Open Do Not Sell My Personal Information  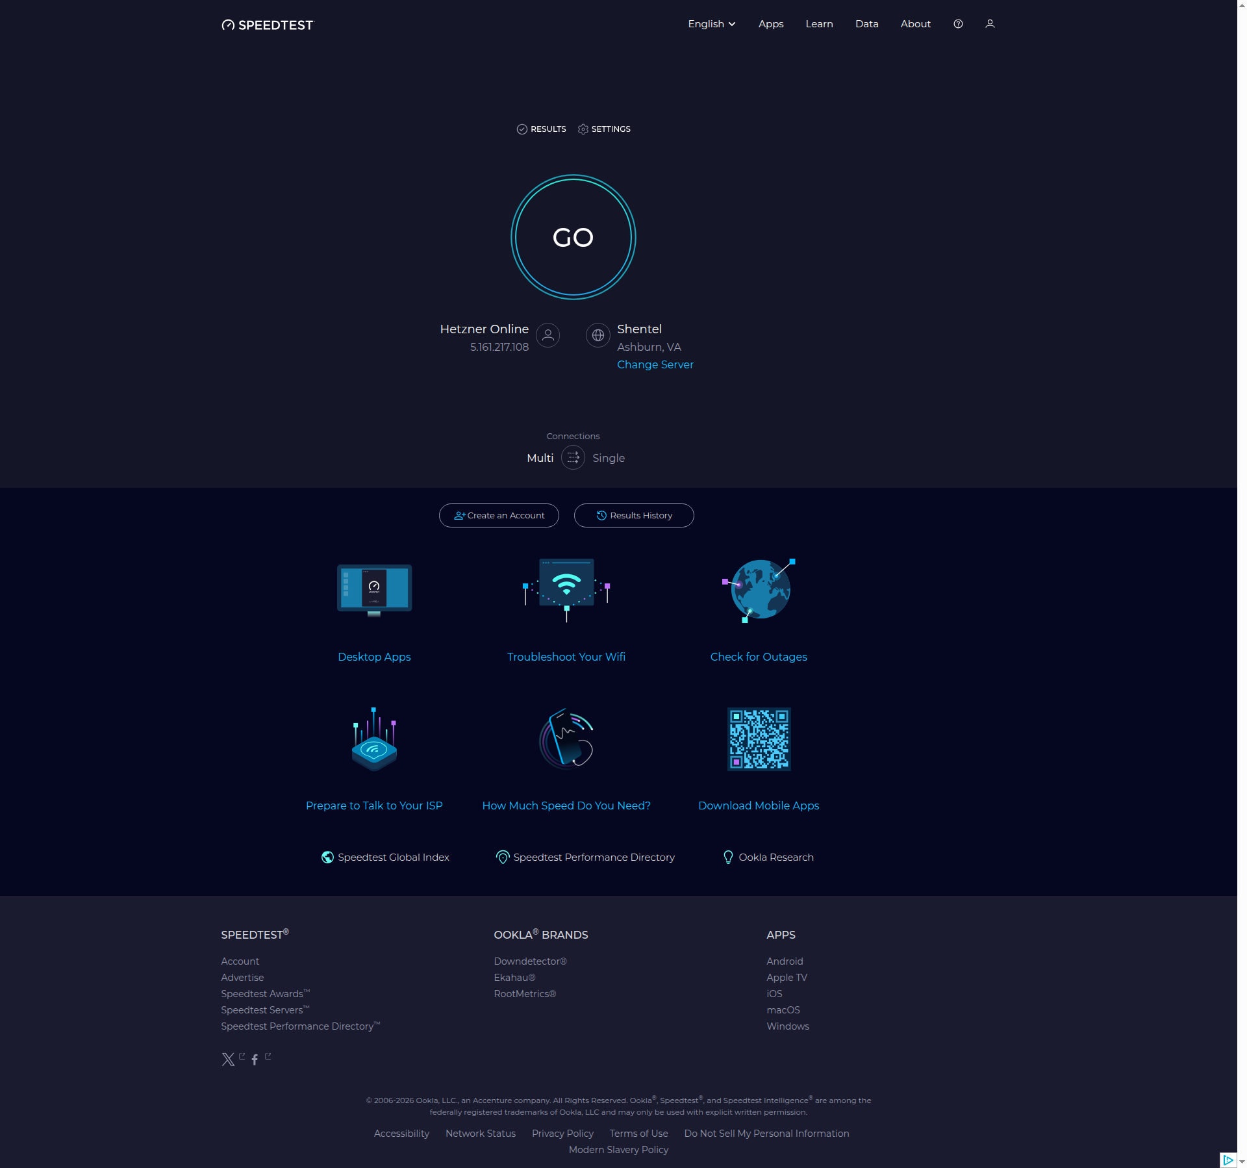click(x=766, y=1134)
